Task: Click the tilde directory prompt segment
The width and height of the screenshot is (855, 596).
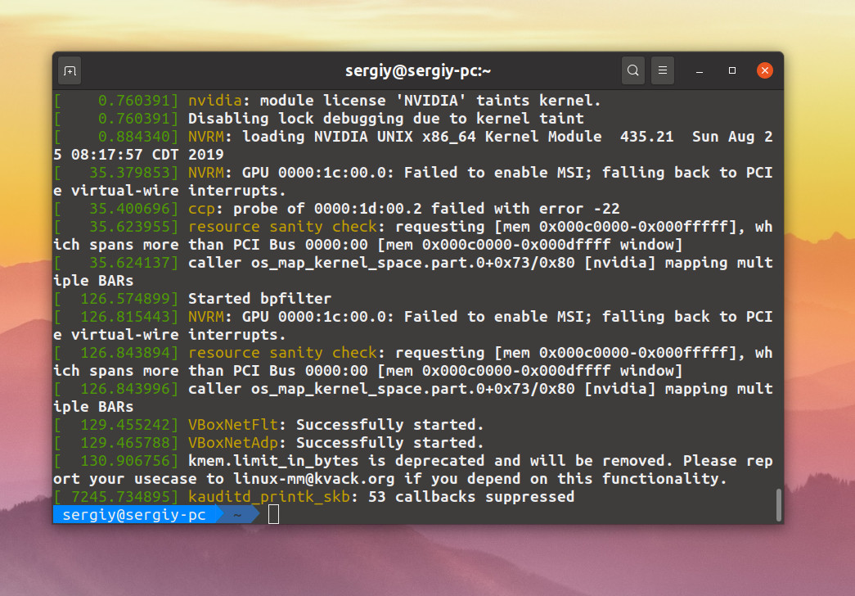Action: click(x=238, y=515)
